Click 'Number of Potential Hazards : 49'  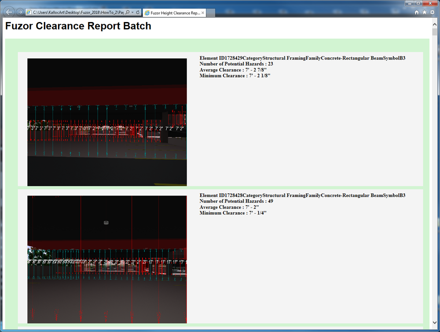(236, 201)
